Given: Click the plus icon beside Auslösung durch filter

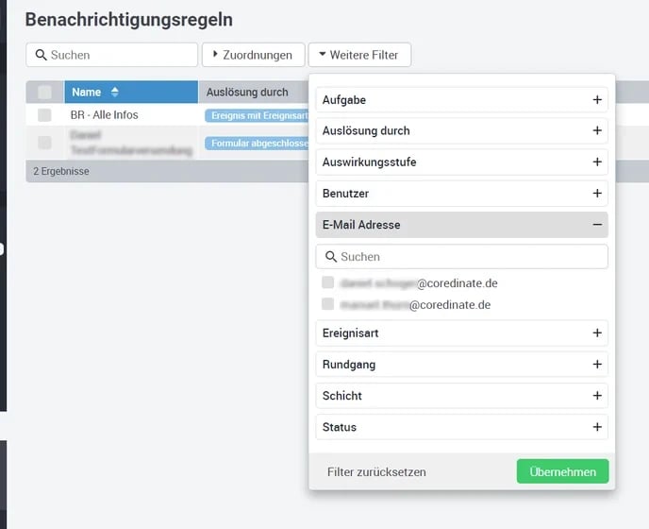Looking at the screenshot, I should point(597,130).
